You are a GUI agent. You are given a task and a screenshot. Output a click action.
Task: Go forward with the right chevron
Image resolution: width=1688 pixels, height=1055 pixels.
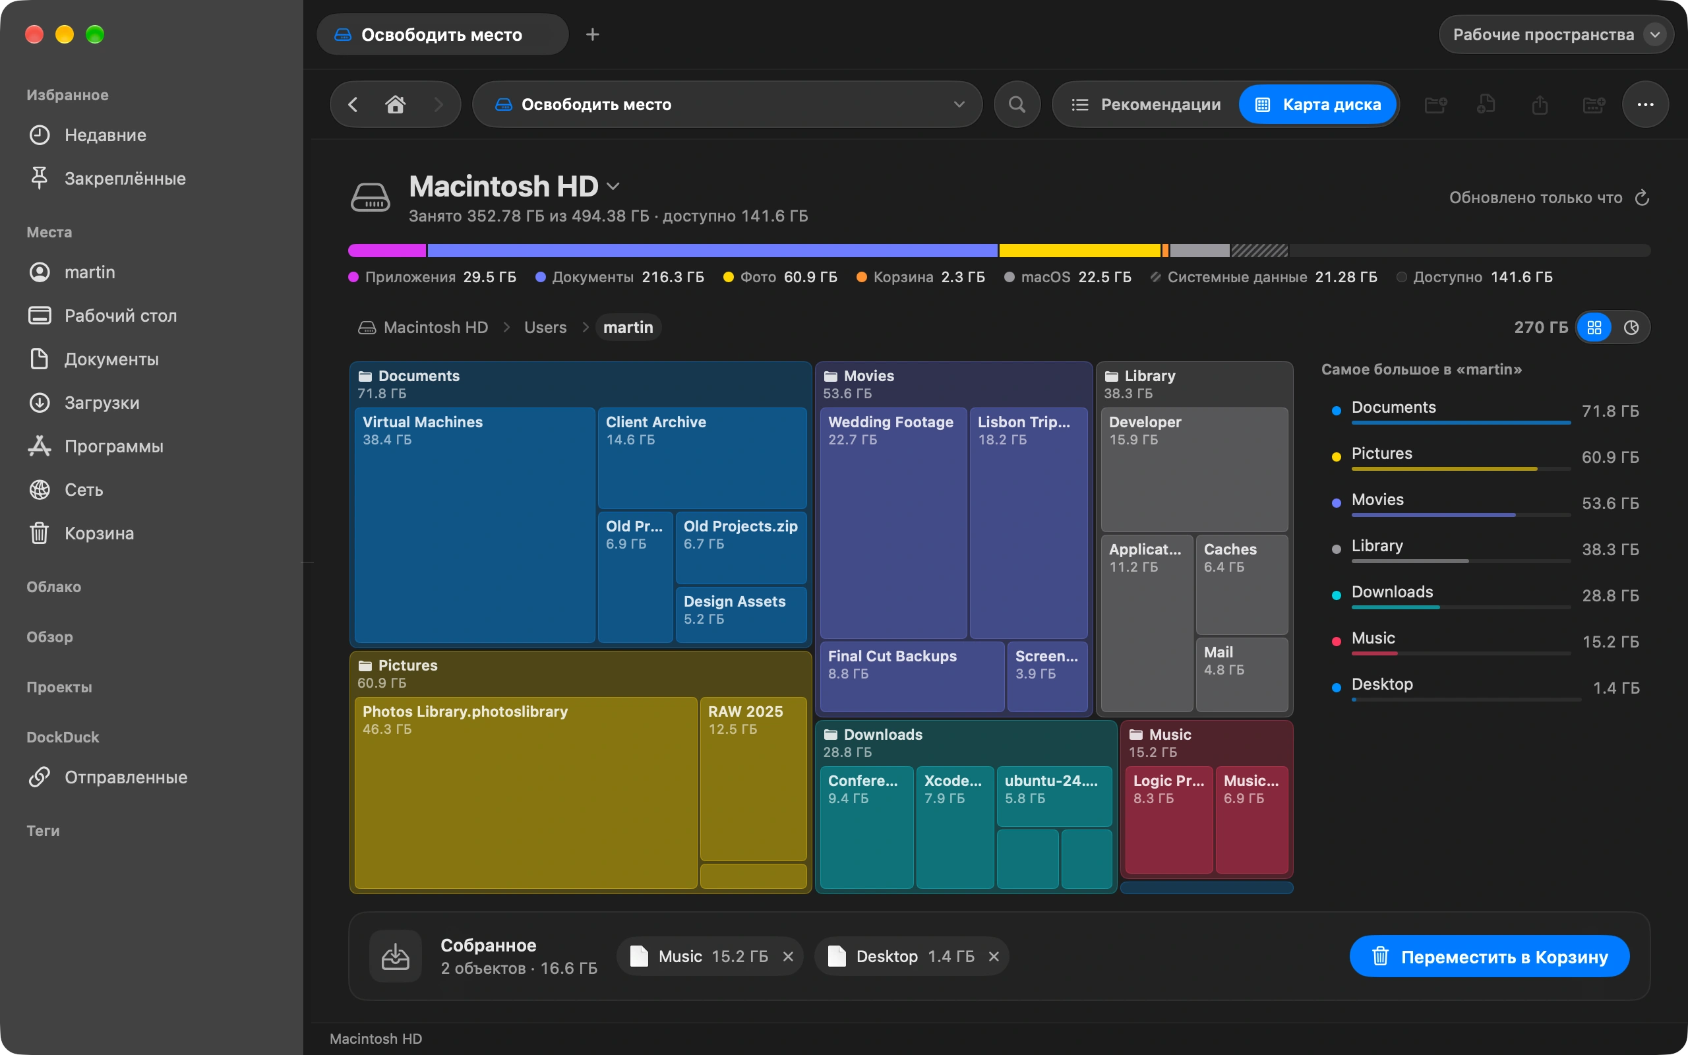click(x=438, y=105)
